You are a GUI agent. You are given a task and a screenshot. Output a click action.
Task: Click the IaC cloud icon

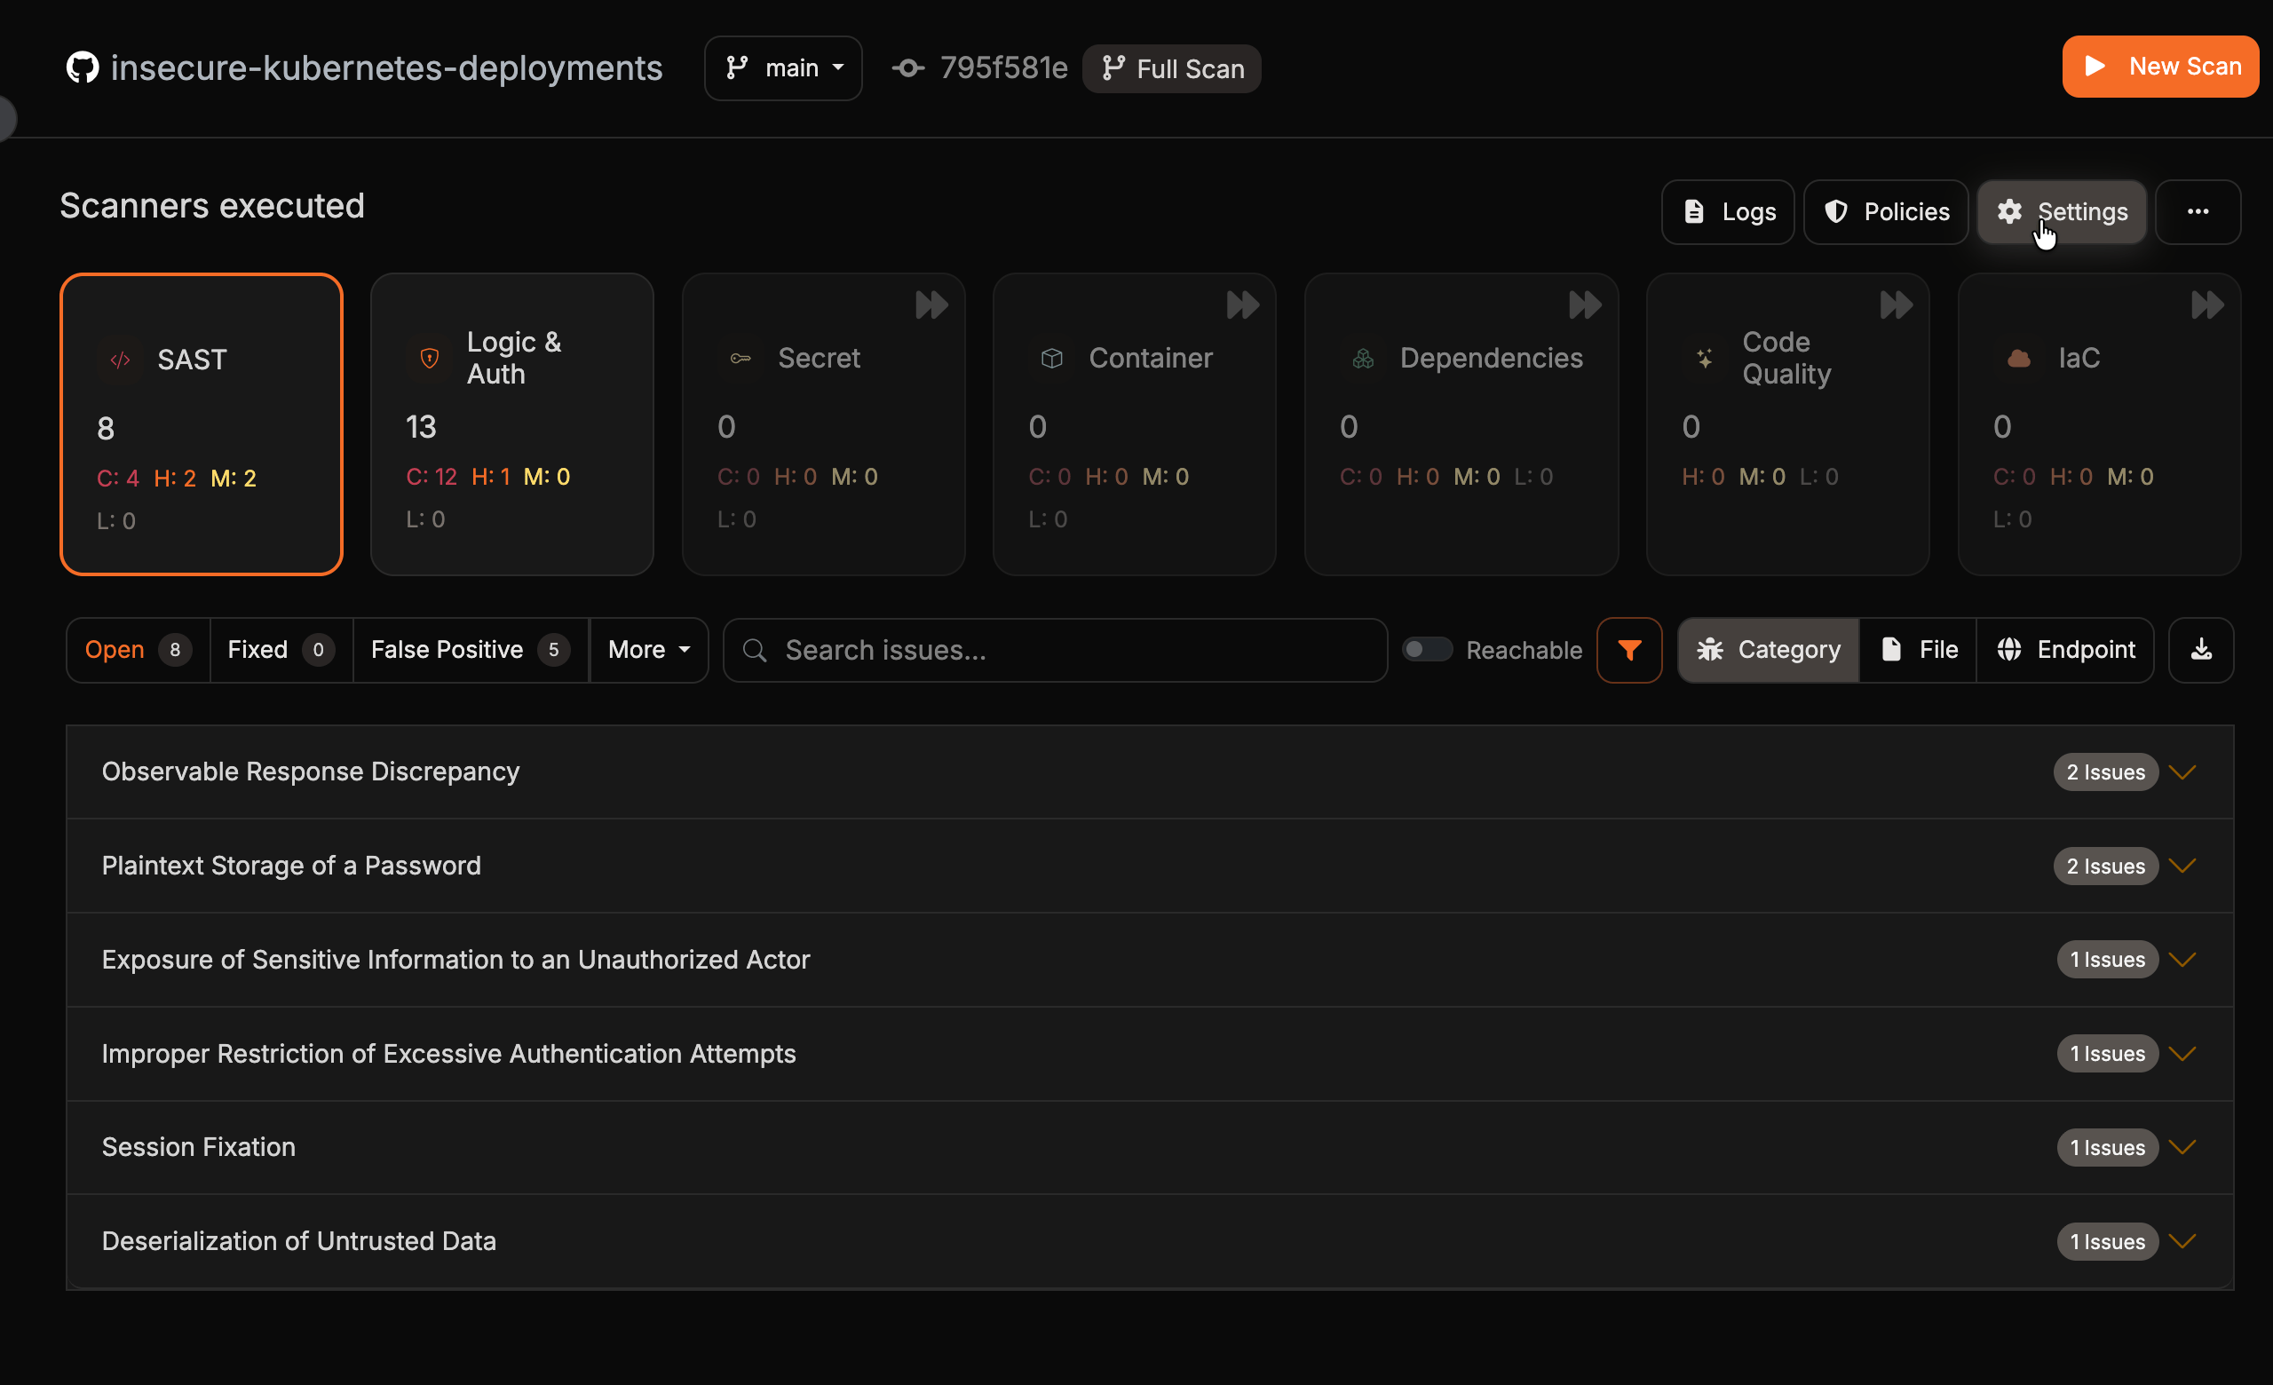(x=2018, y=358)
